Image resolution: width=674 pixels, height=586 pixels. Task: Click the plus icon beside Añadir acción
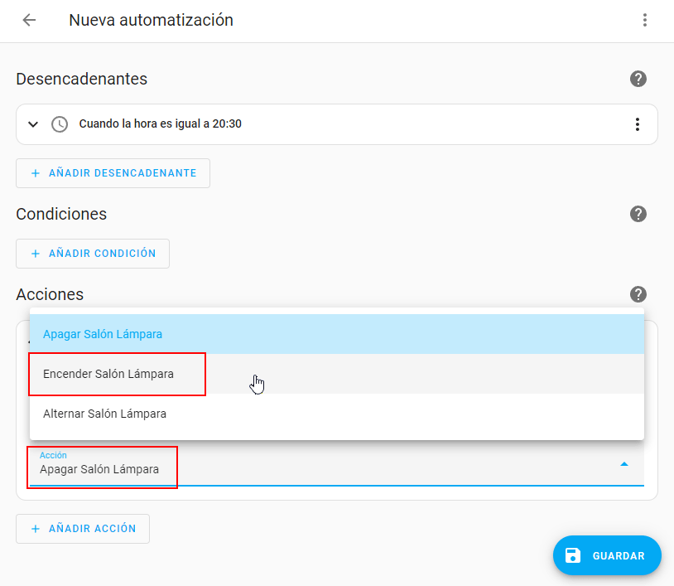click(36, 529)
